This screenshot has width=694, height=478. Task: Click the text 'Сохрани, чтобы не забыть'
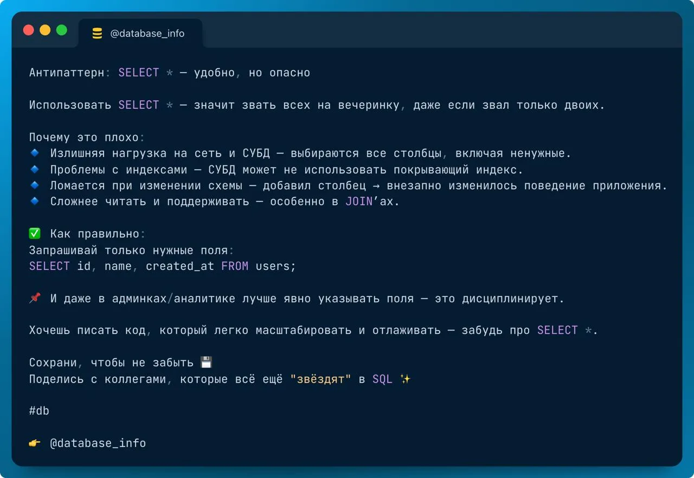pos(111,363)
